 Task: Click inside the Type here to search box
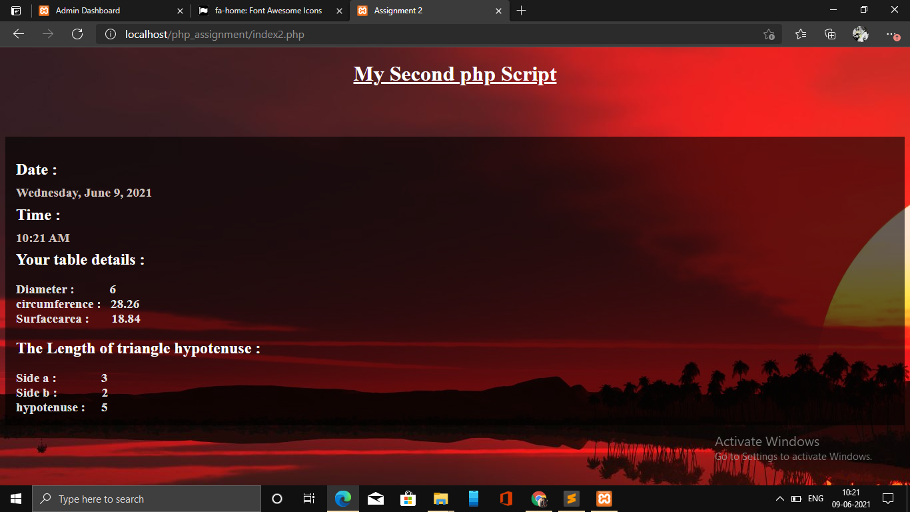147,499
